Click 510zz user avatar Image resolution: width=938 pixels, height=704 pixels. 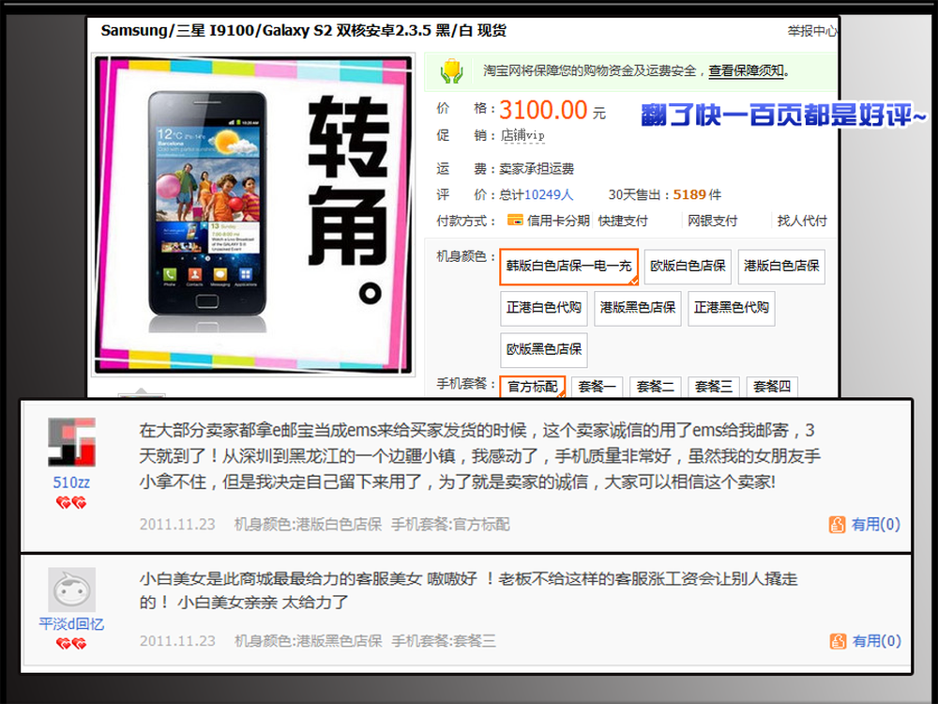[x=72, y=442]
